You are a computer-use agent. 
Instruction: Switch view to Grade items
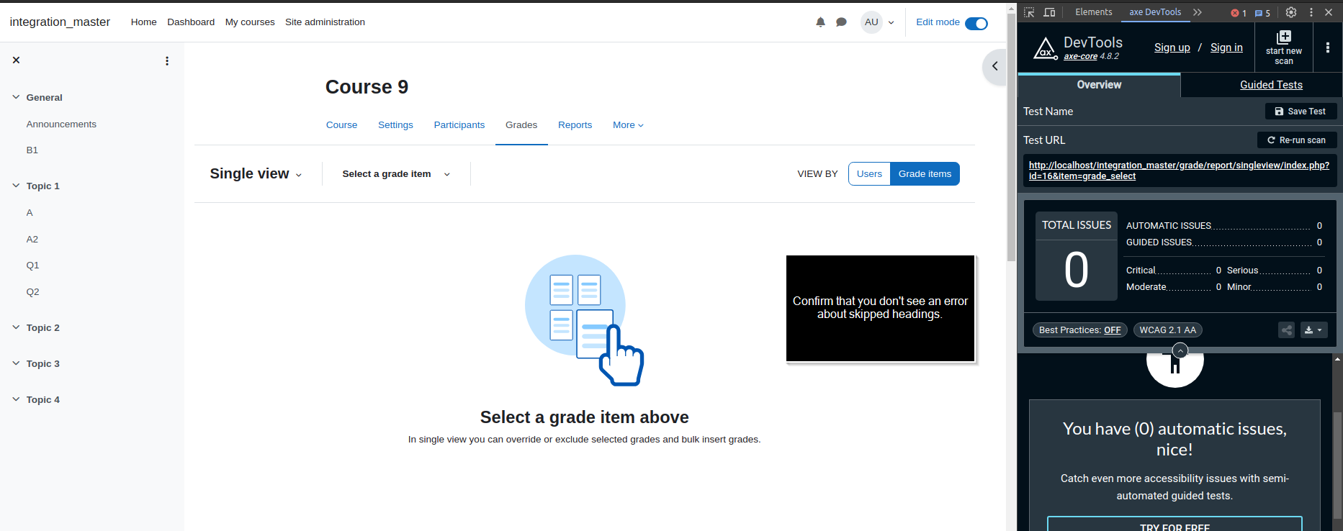pos(925,174)
